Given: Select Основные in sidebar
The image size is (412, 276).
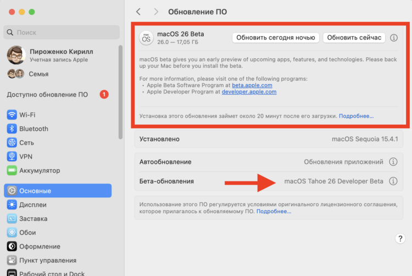Looking at the screenshot, I should pos(58,191).
